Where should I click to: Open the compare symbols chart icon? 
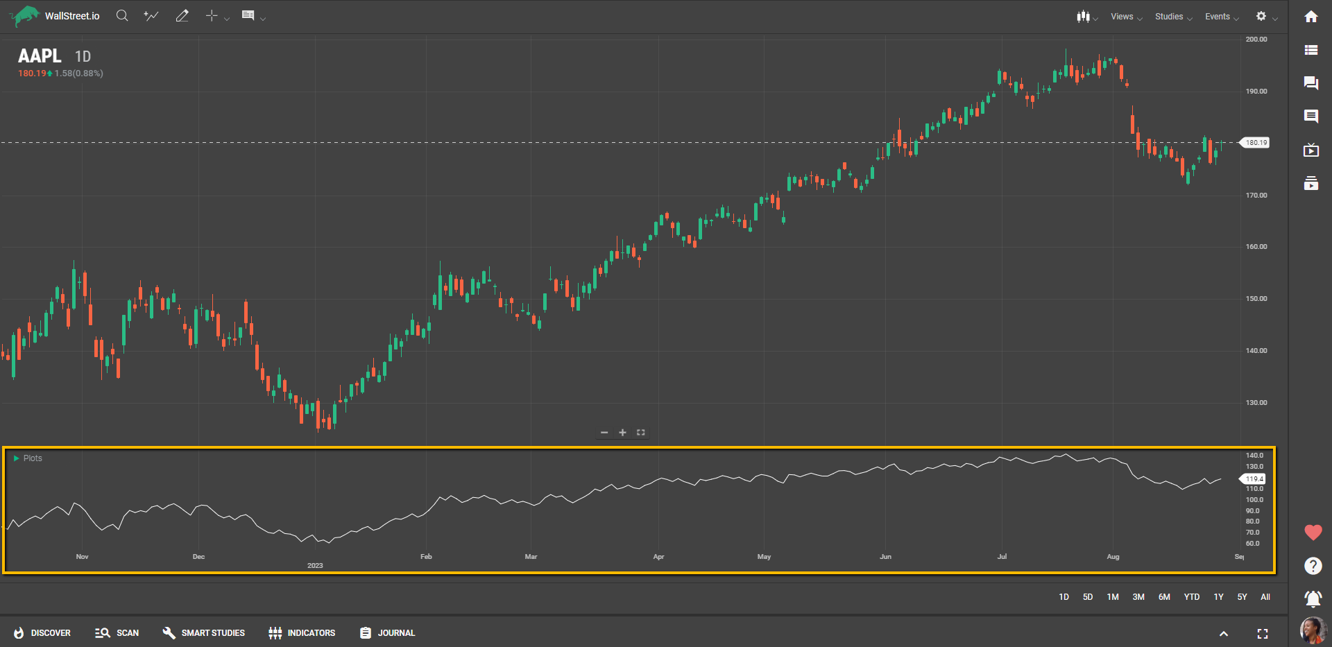151,16
